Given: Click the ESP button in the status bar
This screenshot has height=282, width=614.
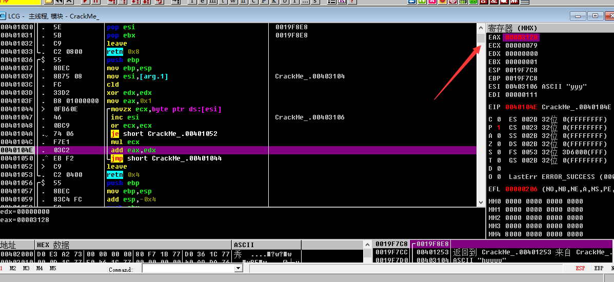Looking at the screenshot, I should click(x=580, y=268).
